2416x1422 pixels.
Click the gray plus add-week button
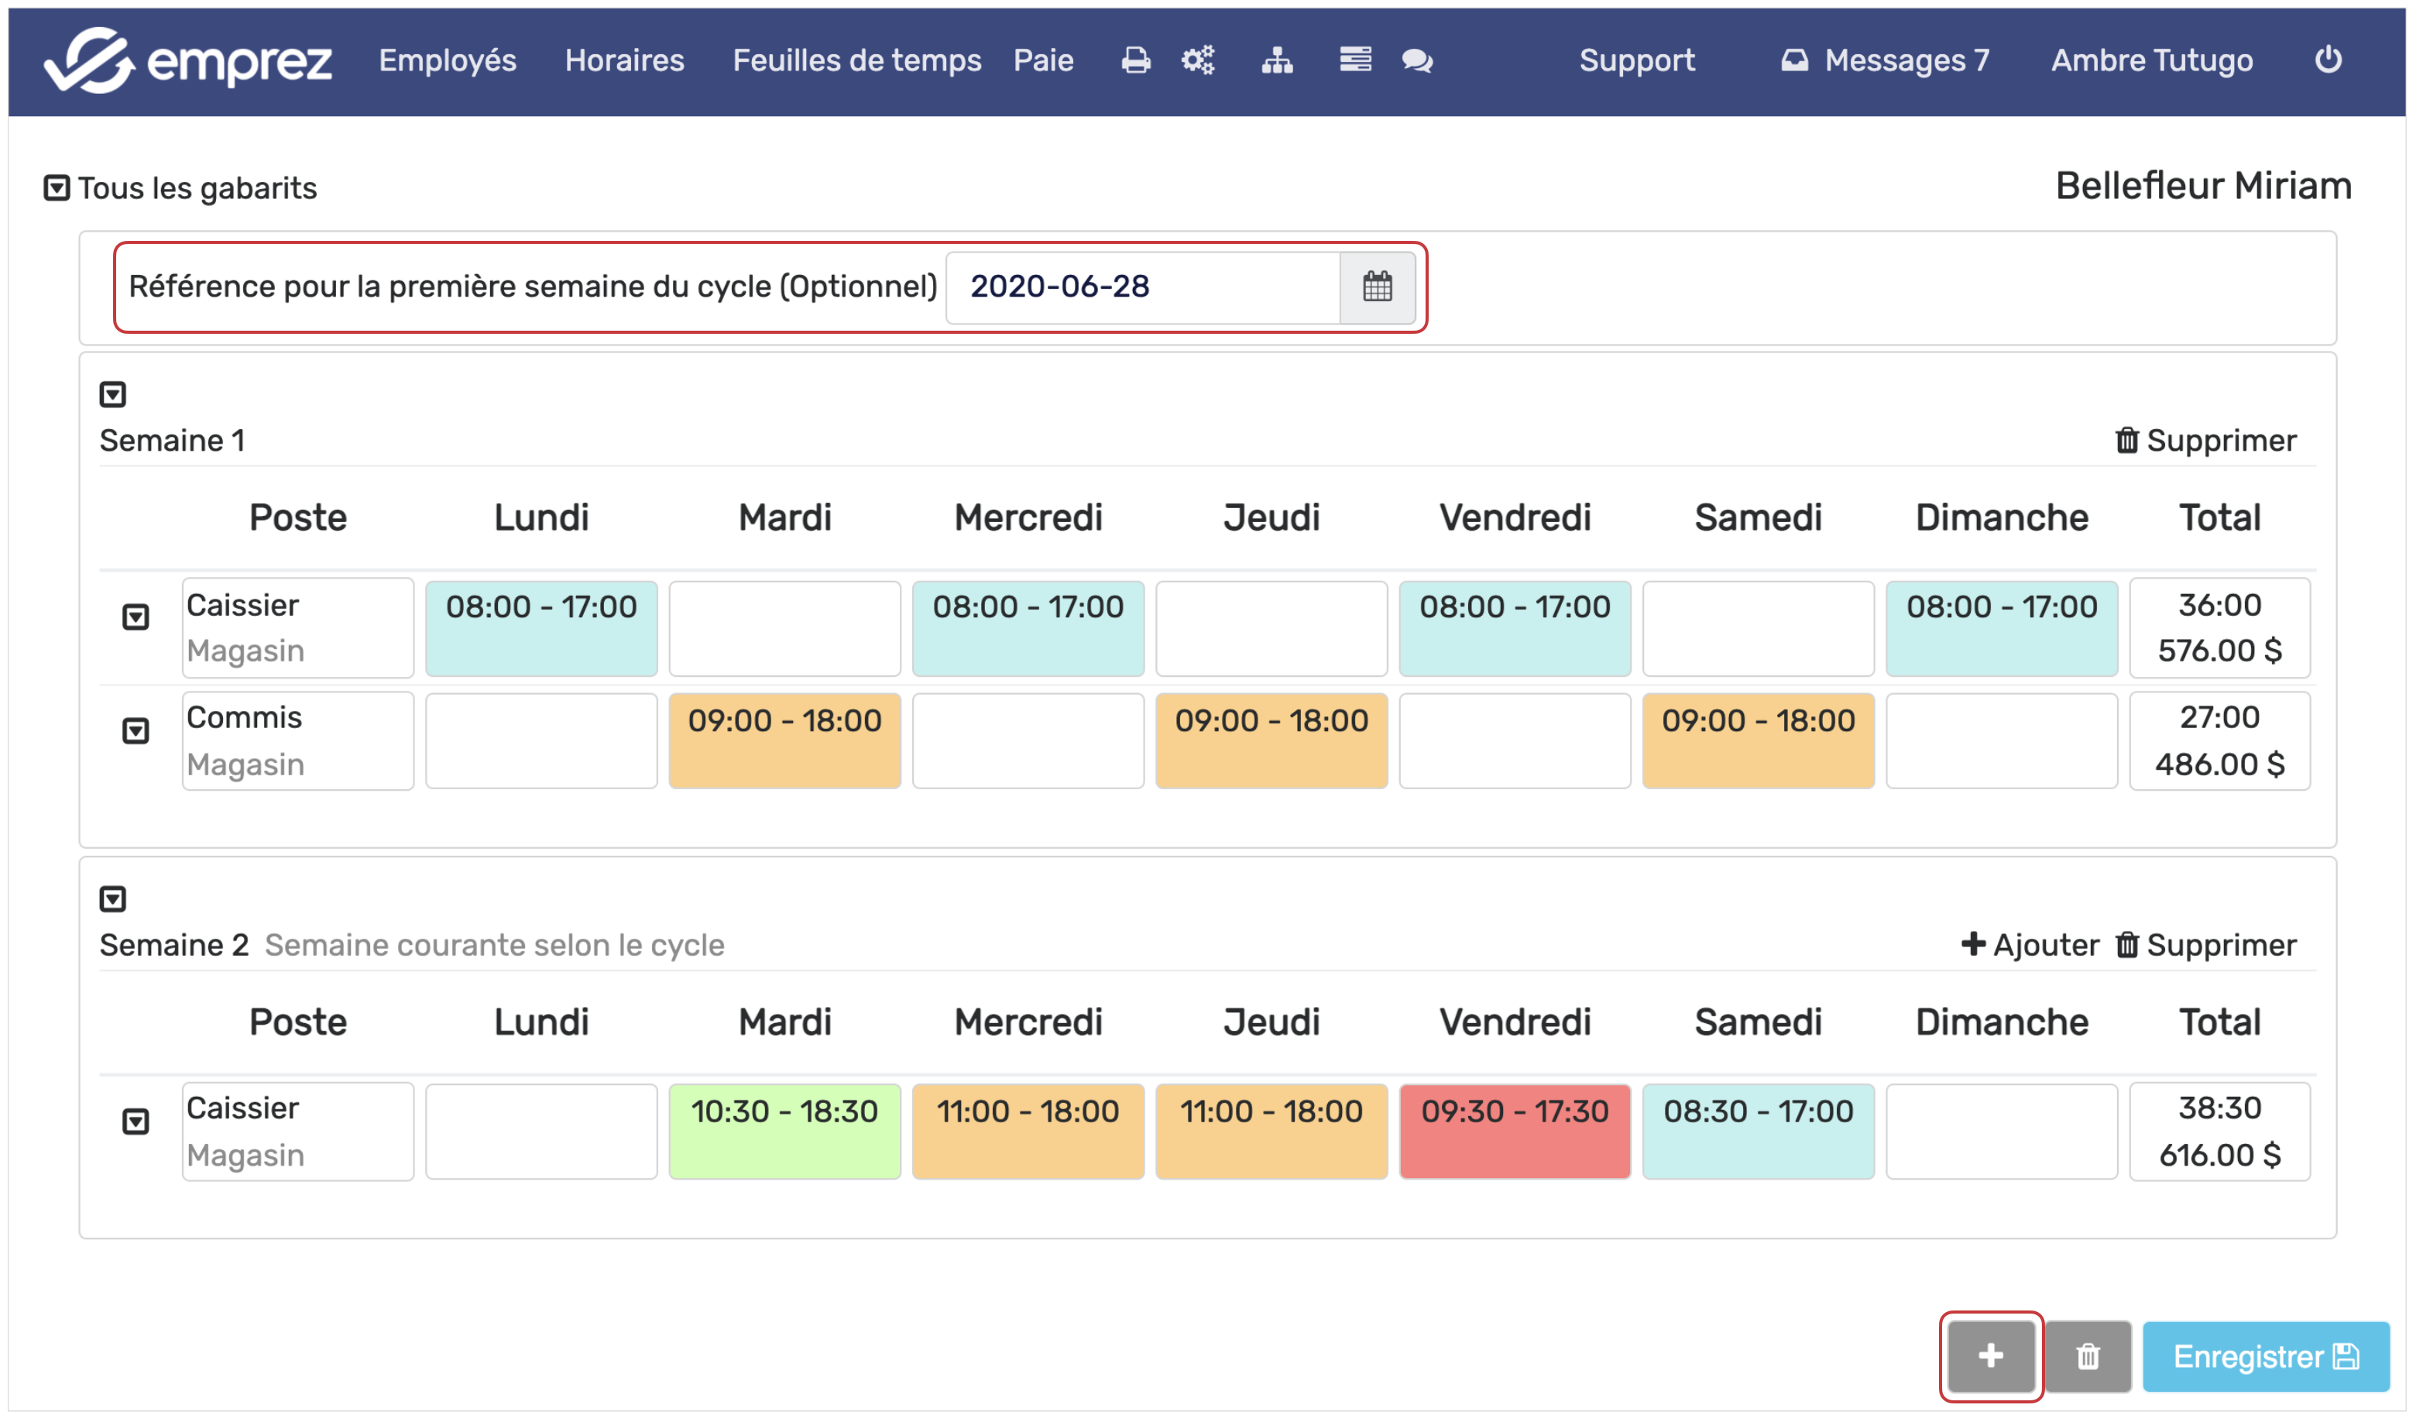coord(1992,1356)
